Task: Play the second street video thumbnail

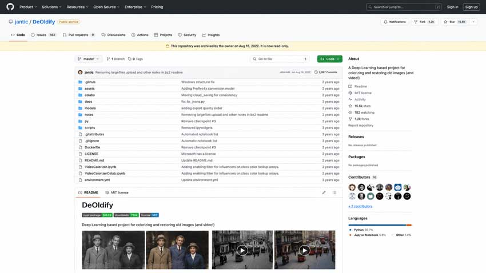Action: click(x=305, y=250)
